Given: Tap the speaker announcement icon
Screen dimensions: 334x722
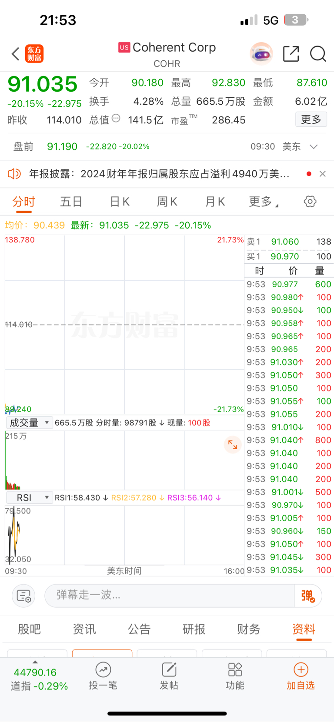Looking at the screenshot, I should point(14,174).
